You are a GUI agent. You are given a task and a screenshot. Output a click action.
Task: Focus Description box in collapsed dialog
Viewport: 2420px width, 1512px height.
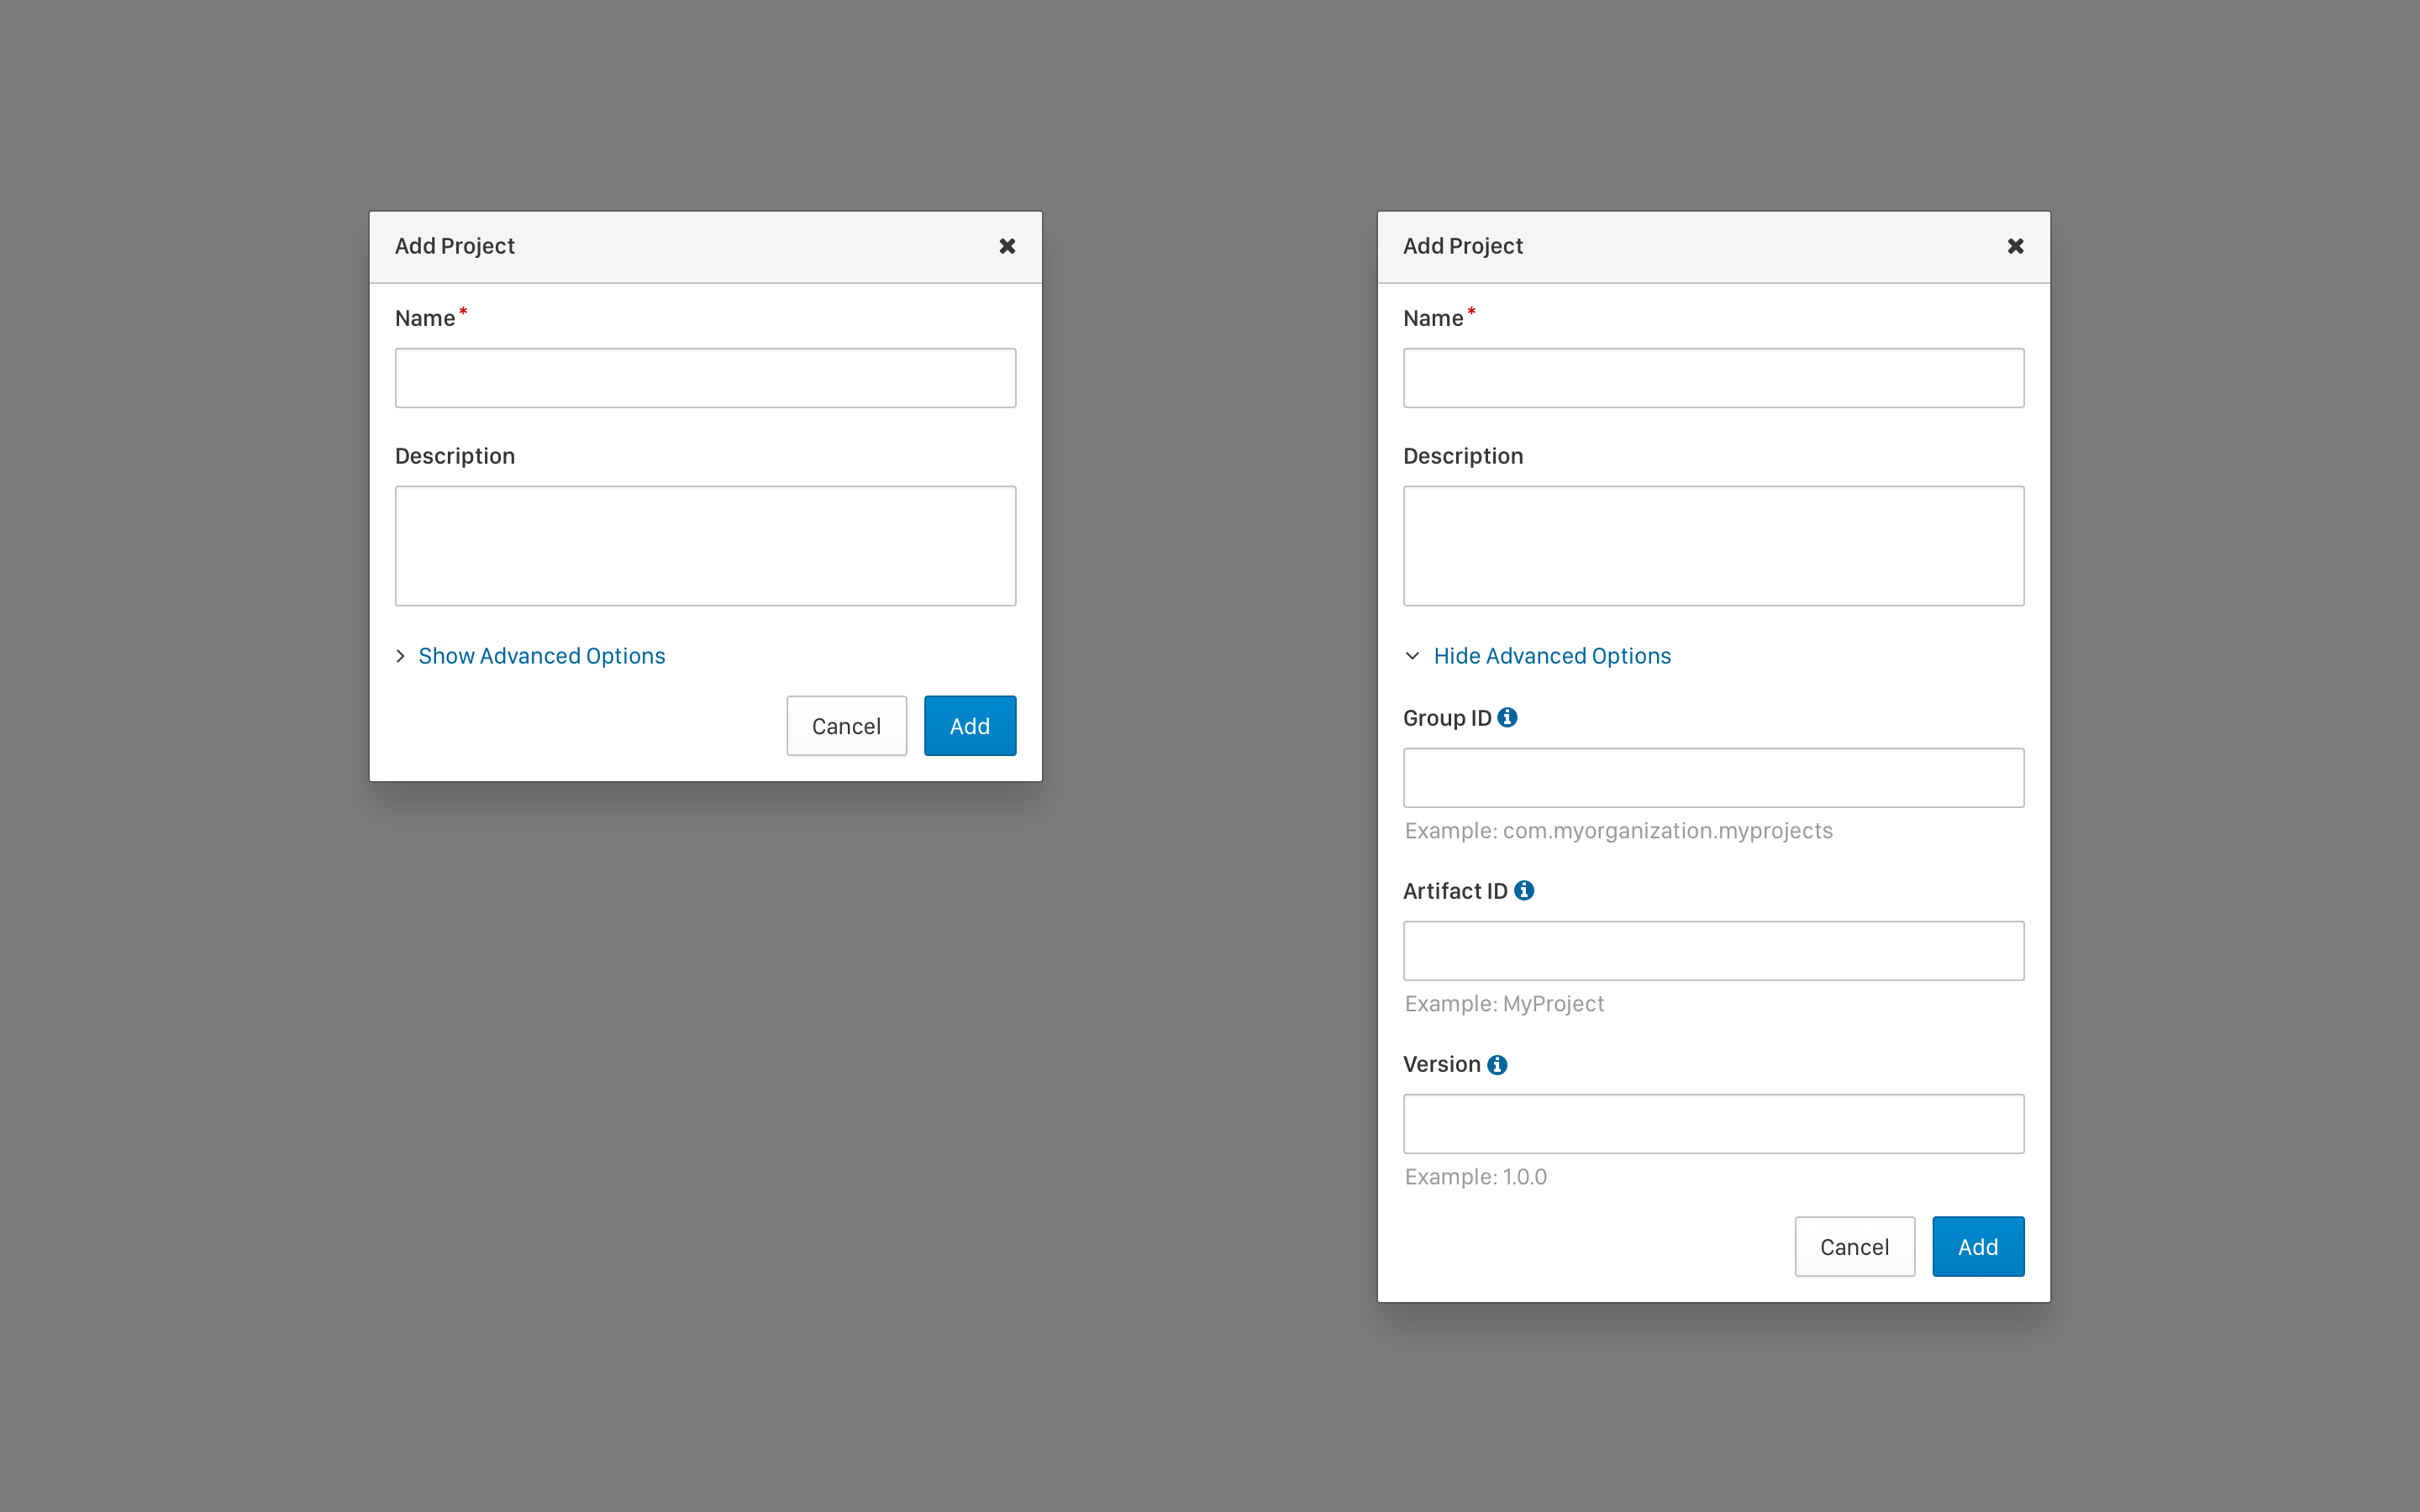click(705, 546)
